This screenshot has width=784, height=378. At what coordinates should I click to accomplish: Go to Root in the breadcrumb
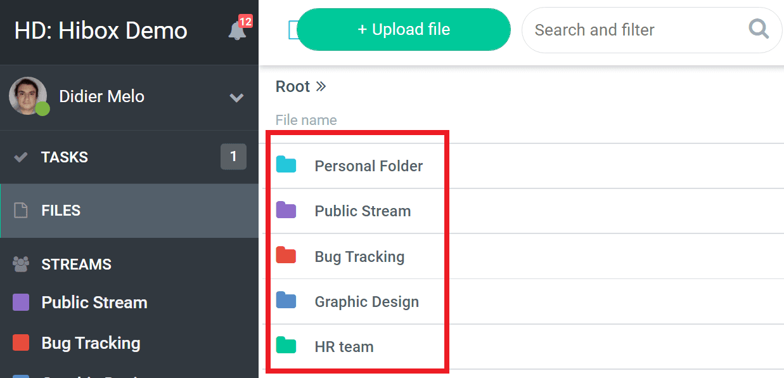[292, 87]
